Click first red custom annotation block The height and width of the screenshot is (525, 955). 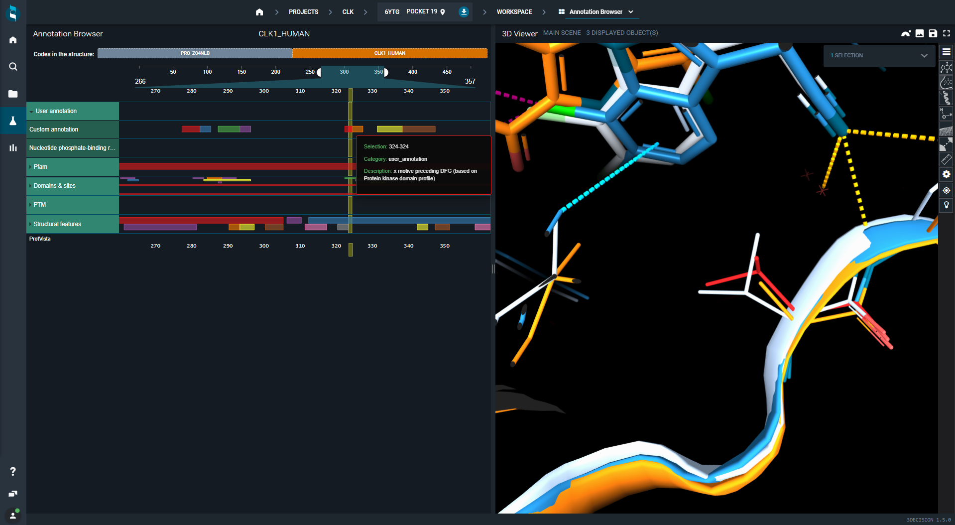(x=190, y=130)
